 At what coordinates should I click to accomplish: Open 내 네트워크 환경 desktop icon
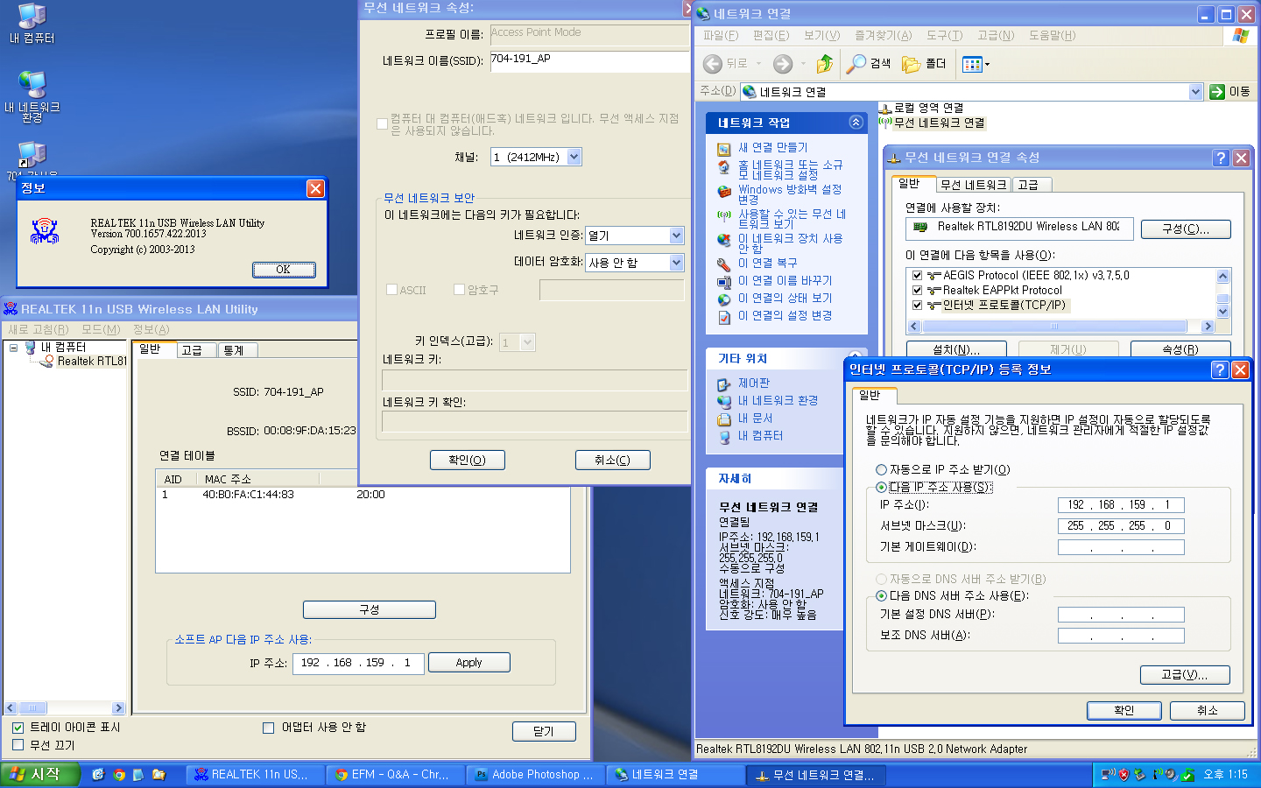(x=32, y=96)
